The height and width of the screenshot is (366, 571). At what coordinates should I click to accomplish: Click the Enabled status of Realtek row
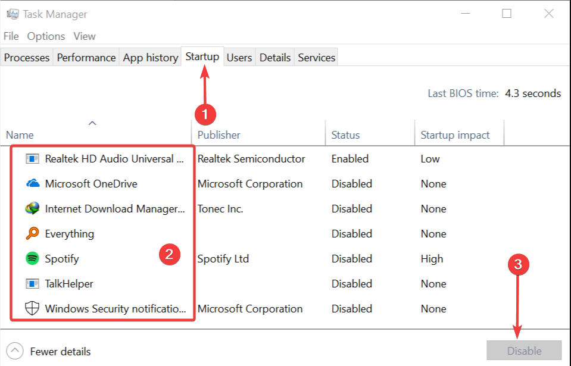(350, 159)
